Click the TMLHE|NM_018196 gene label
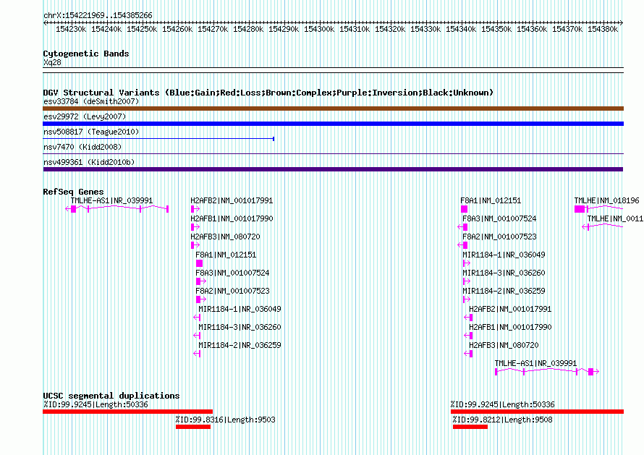Screen dimensions: 644x455 [606, 201]
